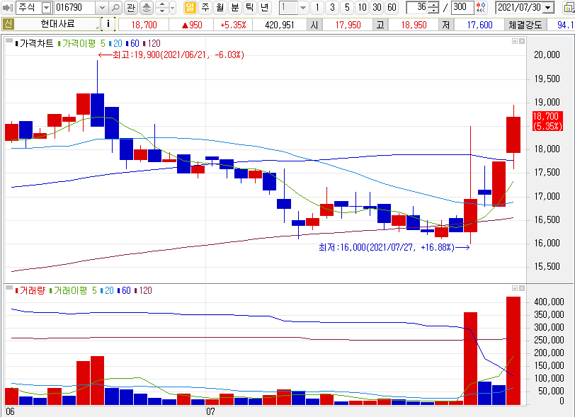Open the small dropdown after navigation arrows
Viewport: 575px width, 417px height.
(173, 7)
